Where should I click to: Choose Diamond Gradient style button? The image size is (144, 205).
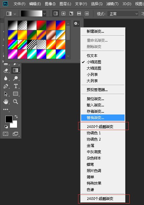(87, 13)
